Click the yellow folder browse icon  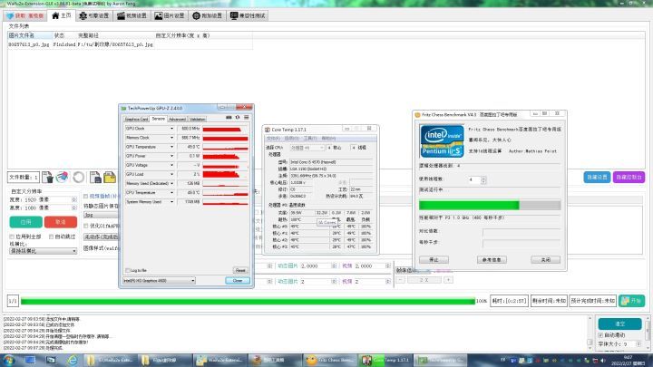[111, 176]
